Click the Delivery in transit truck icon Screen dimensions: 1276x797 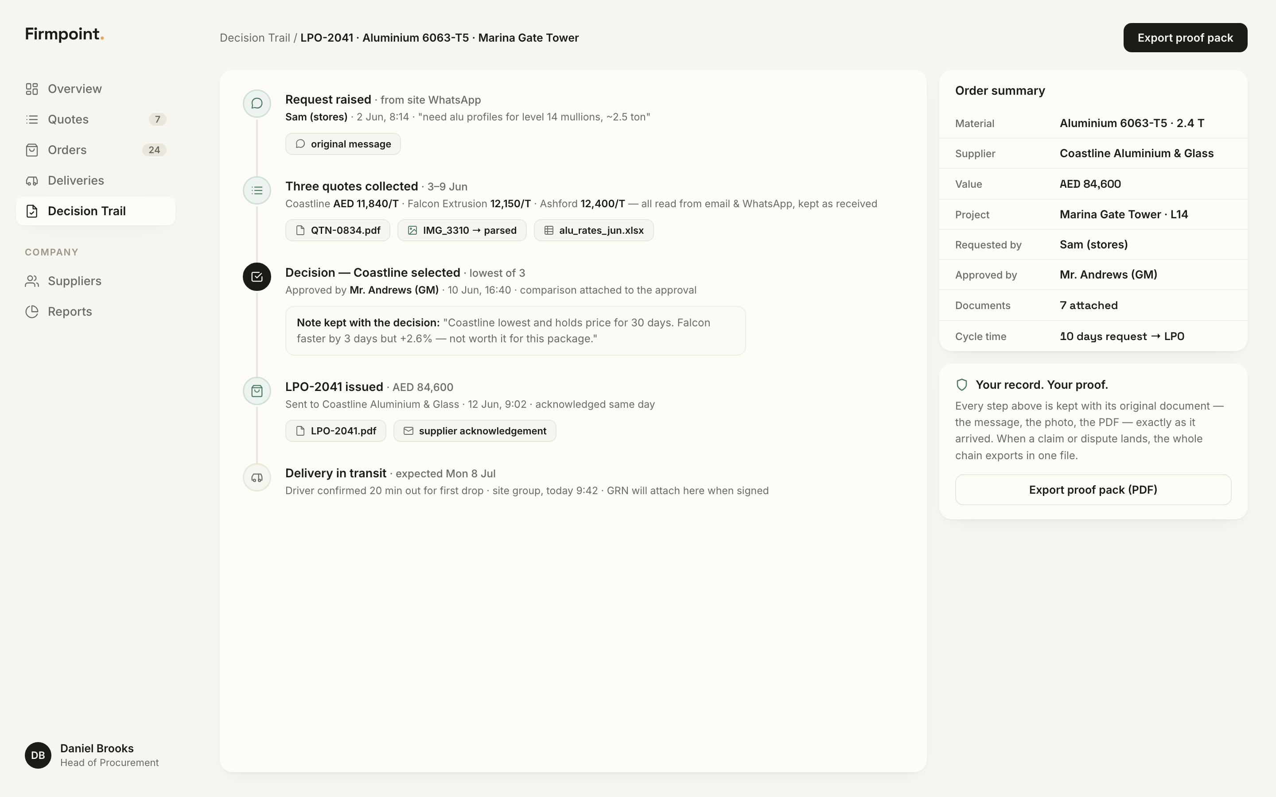[257, 478]
